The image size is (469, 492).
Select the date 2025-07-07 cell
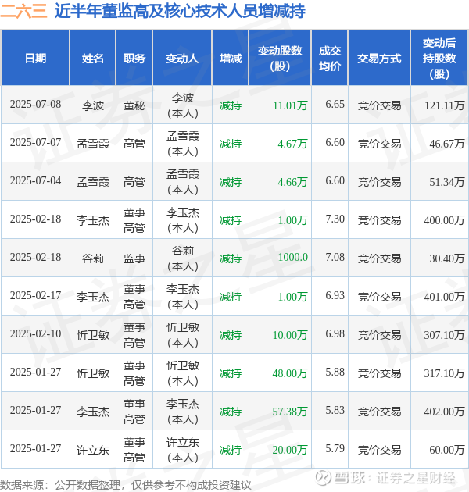pyautogui.click(x=35, y=142)
